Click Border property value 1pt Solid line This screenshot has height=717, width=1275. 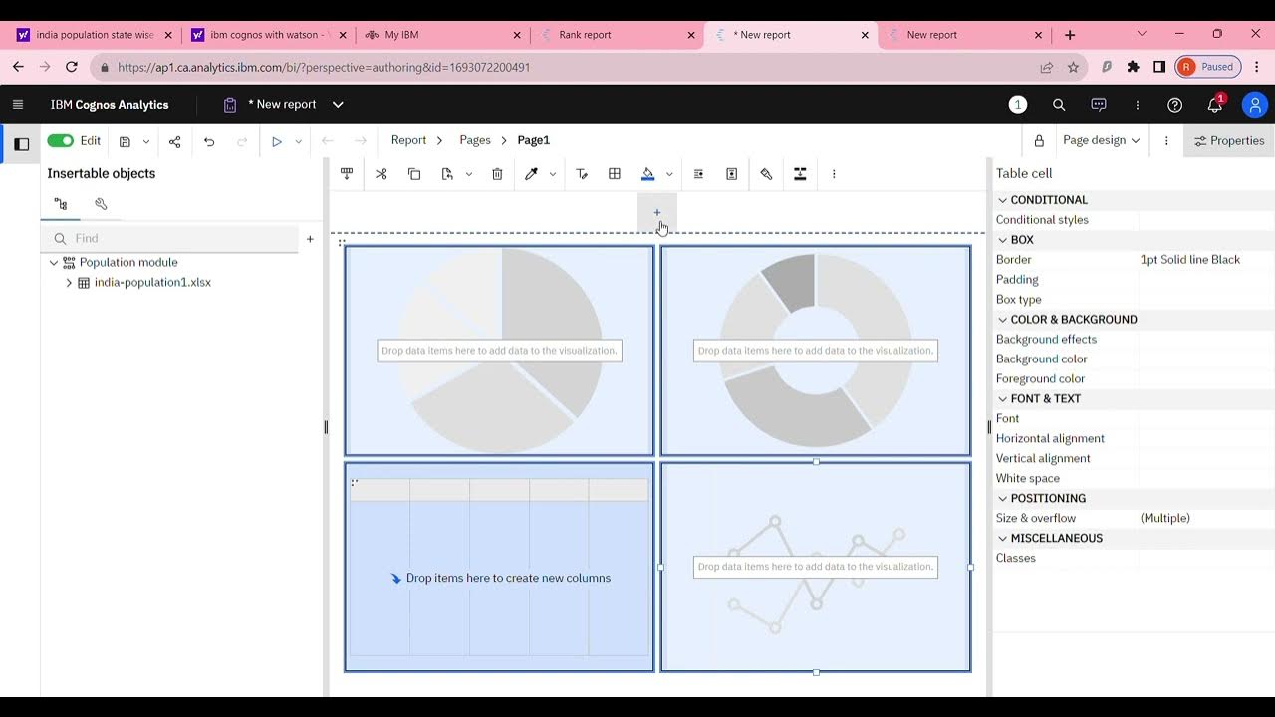pyautogui.click(x=1190, y=259)
